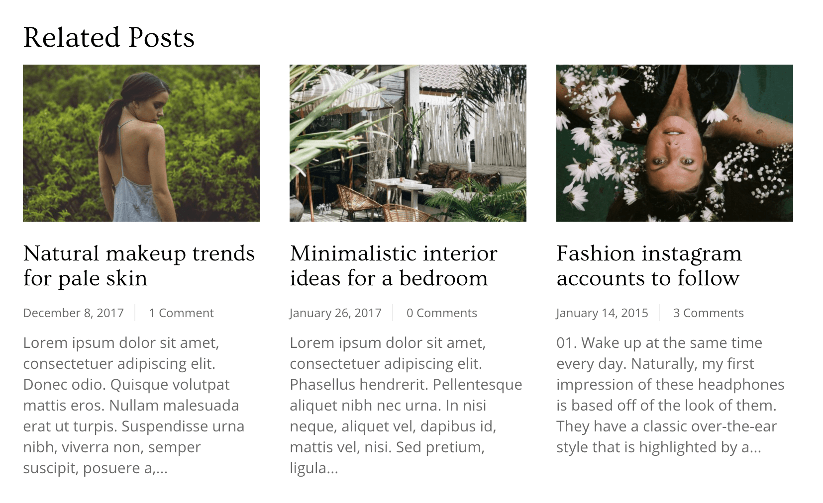823x503 pixels.
Task: Open the woman with white flowers thumbnail
Action: [x=675, y=143]
